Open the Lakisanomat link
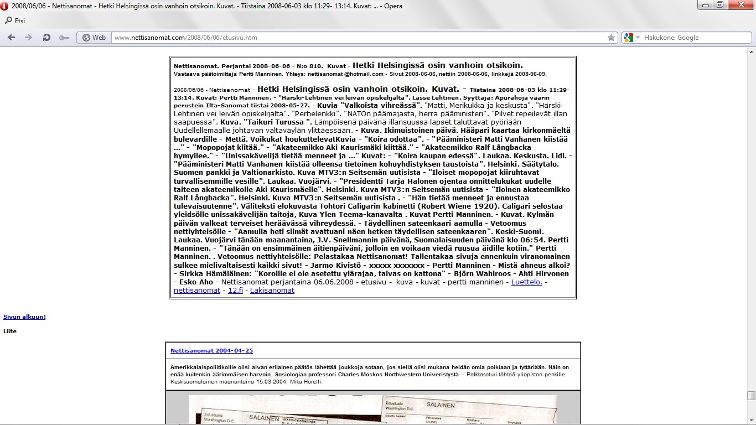The height and width of the screenshot is (425, 756). pos(272,290)
